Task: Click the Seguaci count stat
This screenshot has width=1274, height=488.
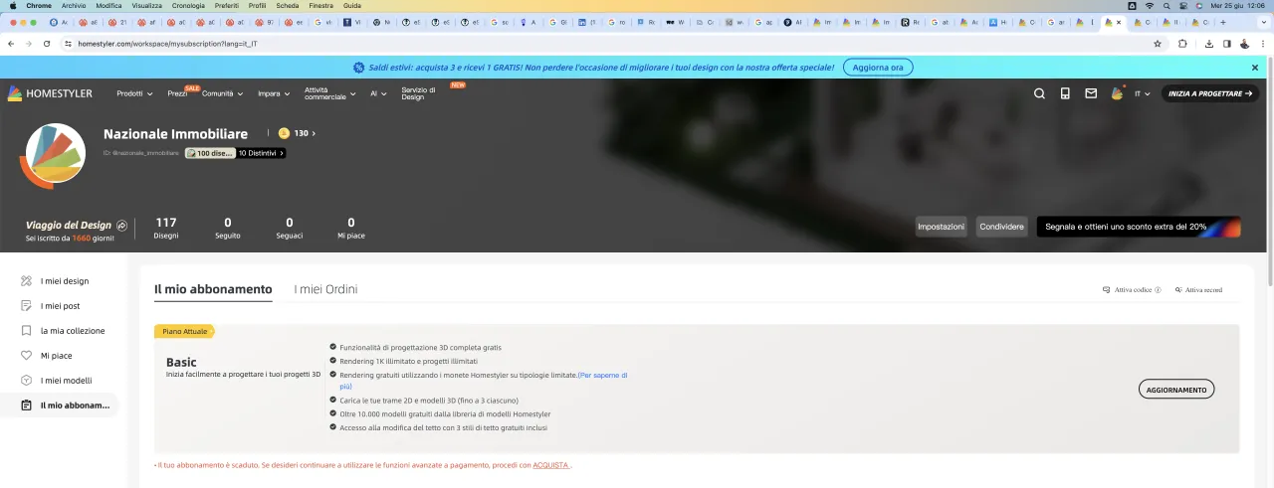Action: coord(290,229)
